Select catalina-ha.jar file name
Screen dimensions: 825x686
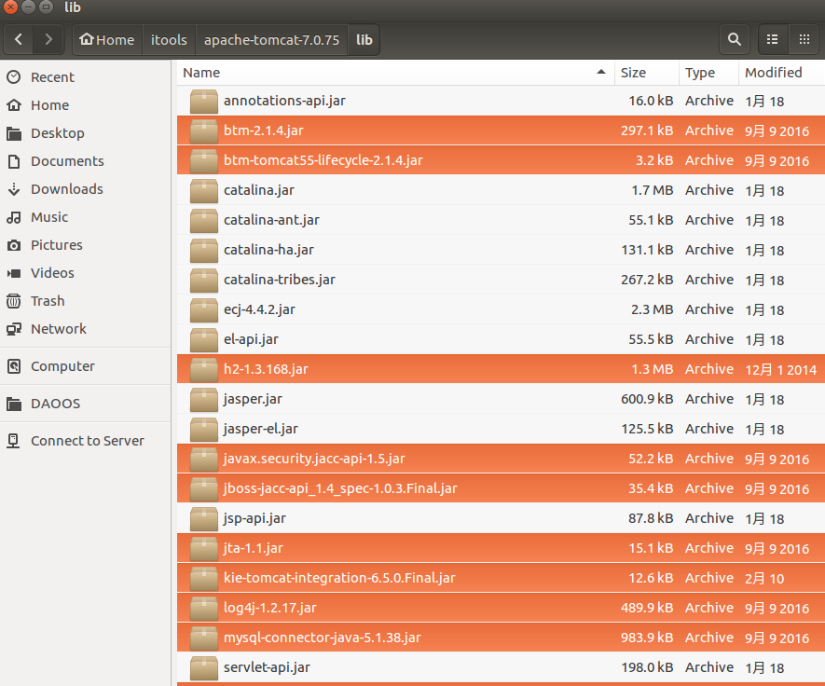tap(268, 250)
